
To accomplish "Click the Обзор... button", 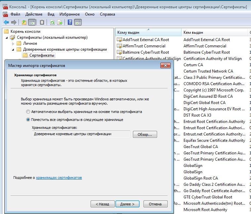I will pyautogui.click(x=145, y=134).
